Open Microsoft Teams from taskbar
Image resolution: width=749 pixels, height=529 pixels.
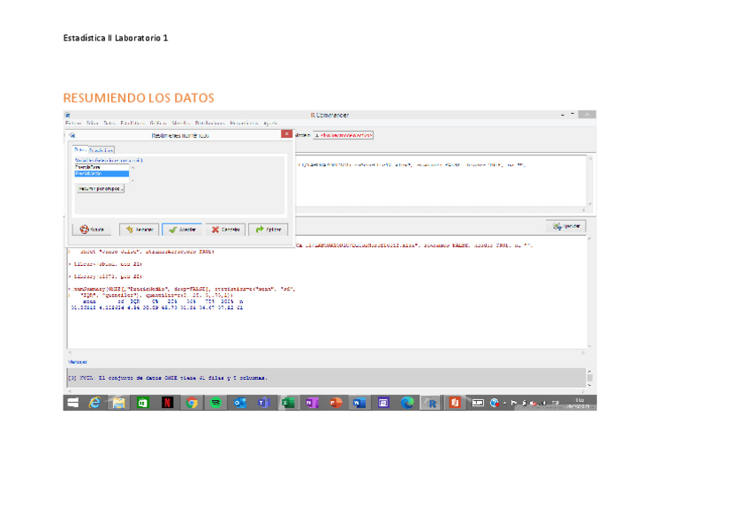pyautogui.click(x=264, y=403)
